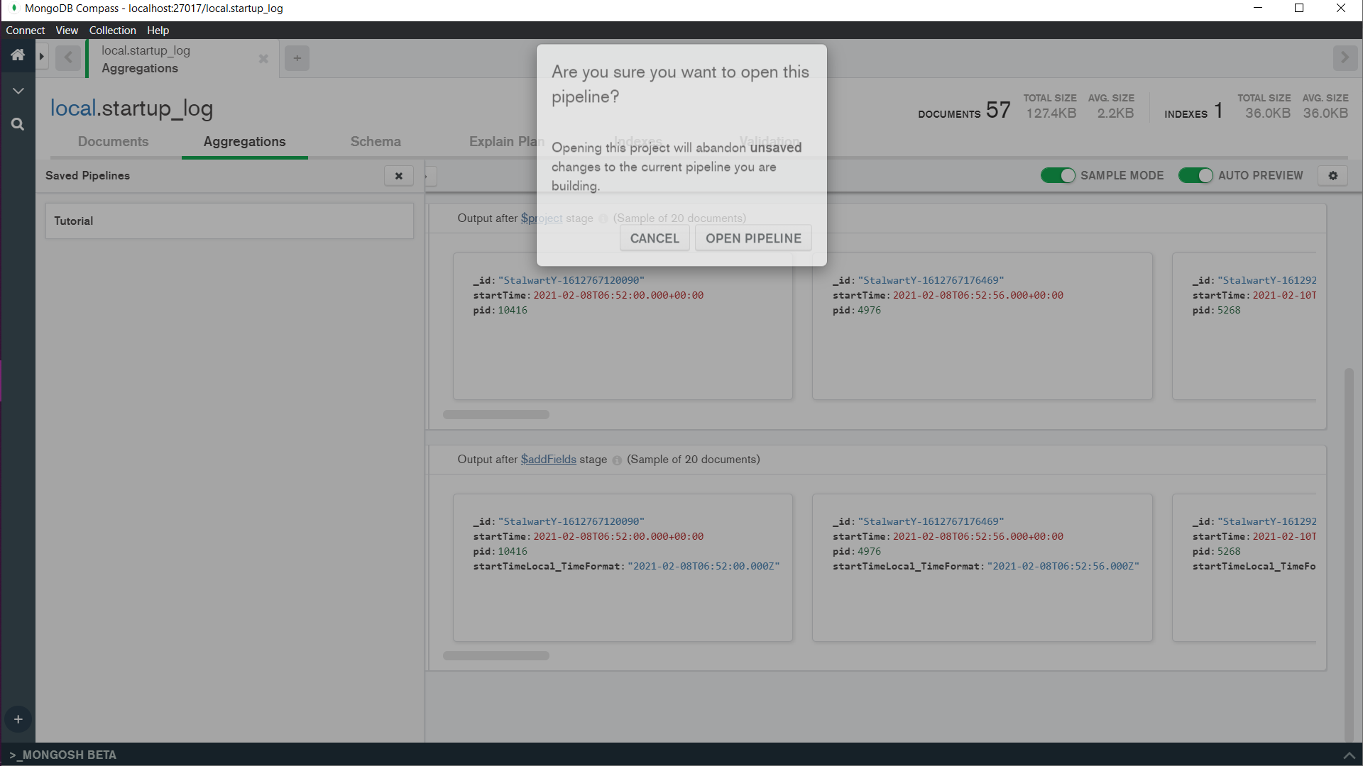The width and height of the screenshot is (1363, 766).
Task: Open the Connect menu
Action: [26, 30]
